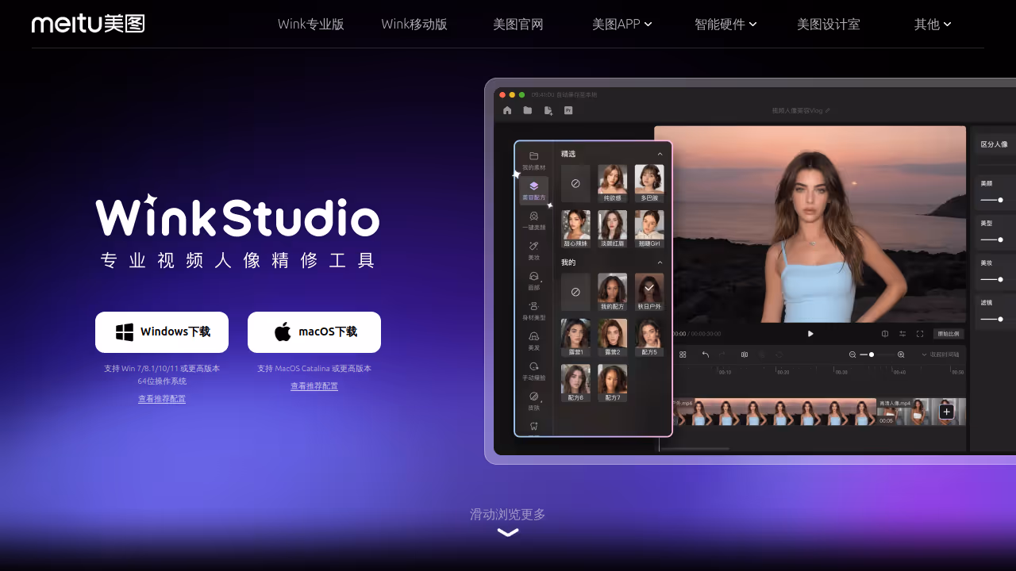This screenshot has height=571, width=1016.
Task: Click the 区分人像 panel button
Action: (x=995, y=144)
